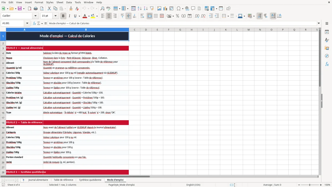Open the Borders dropdown arrow

pos(228,16)
